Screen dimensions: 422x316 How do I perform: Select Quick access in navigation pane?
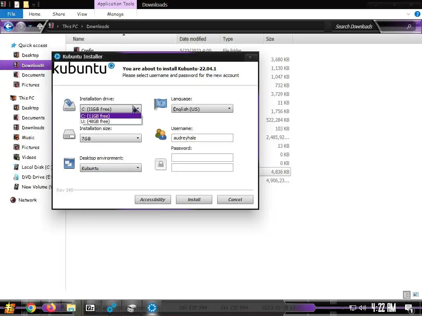pyautogui.click(x=33, y=45)
